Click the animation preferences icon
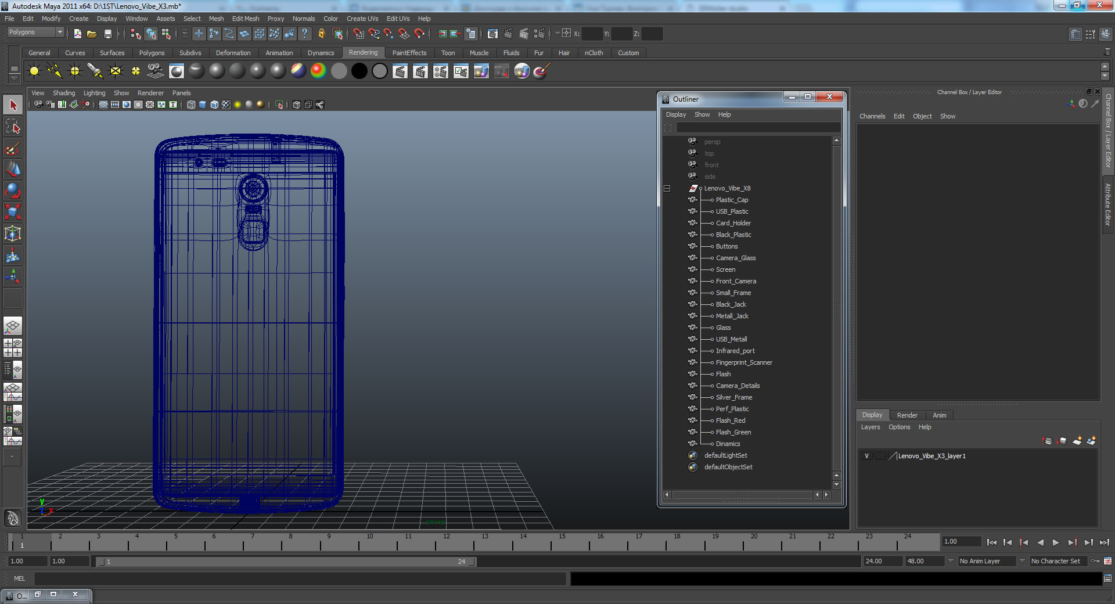 tap(1108, 561)
